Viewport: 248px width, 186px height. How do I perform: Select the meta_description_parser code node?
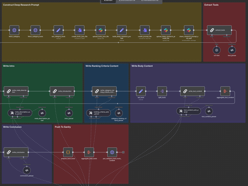pyautogui.click(x=42, y=113)
